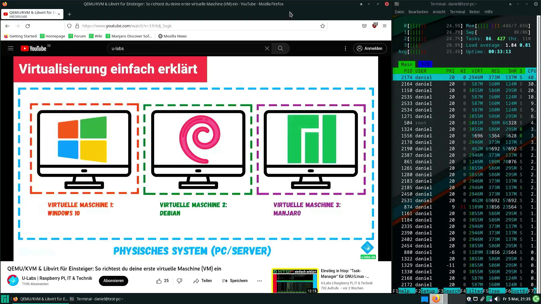541x304 pixels.
Task: Open the YouTube guide hamburger menu
Action: pos(11,48)
